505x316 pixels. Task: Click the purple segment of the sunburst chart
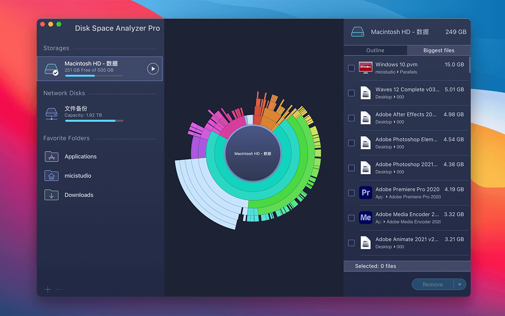pos(199,147)
